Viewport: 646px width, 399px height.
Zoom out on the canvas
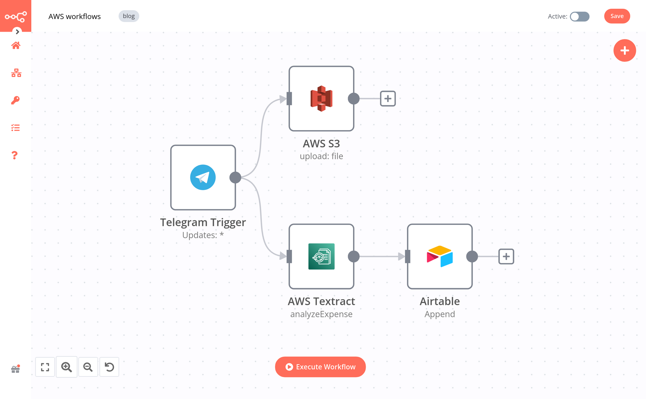point(88,367)
